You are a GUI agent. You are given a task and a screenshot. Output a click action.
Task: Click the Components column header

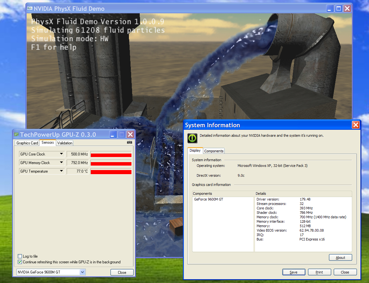pyautogui.click(x=223, y=194)
